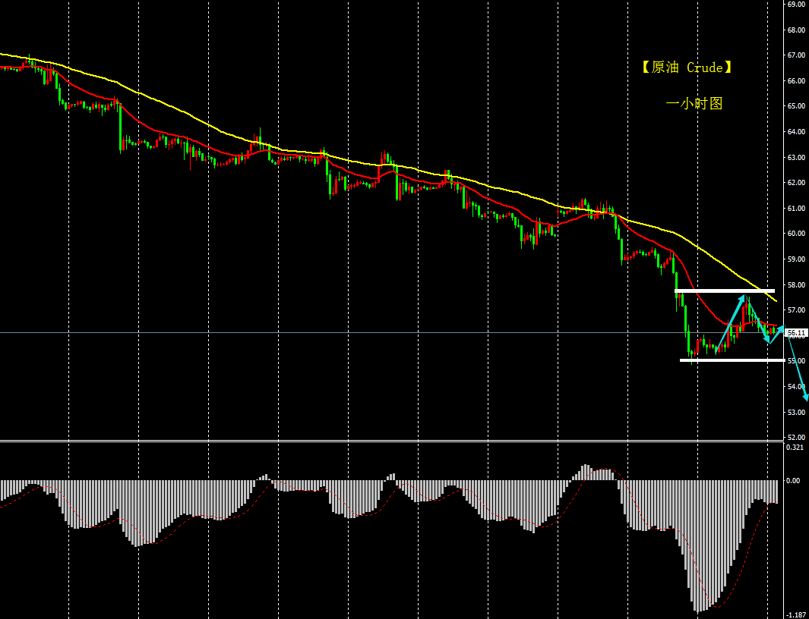Viewport: 809px width, 619px height.
Task: Select the 一小时图 timeframe text label
Action: point(694,104)
